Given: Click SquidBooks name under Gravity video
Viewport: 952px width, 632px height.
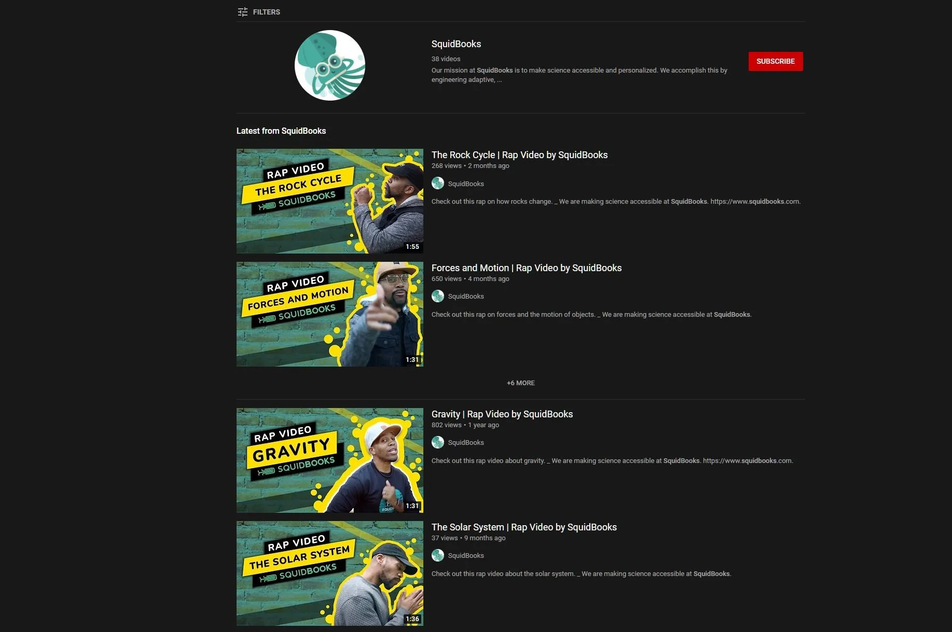Looking at the screenshot, I should pyautogui.click(x=466, y=443).
